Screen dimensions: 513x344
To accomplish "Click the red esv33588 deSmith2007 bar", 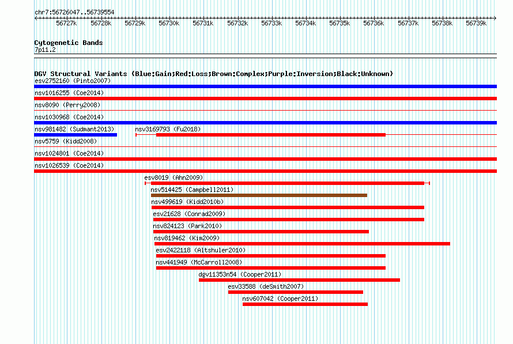I will click(x=296, y=292).
